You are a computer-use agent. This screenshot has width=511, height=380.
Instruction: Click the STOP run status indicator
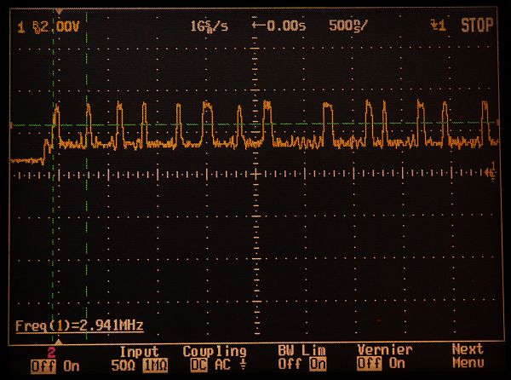(477, 26)
